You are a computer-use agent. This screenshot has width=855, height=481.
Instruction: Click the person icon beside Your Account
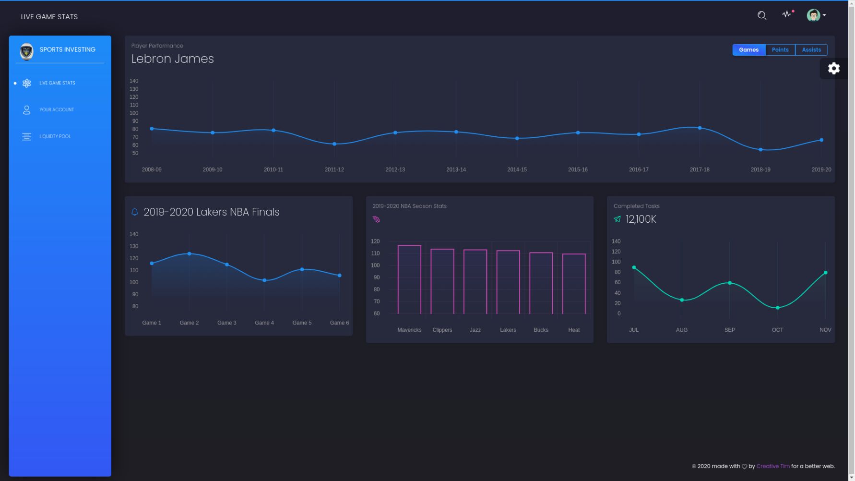26,110
